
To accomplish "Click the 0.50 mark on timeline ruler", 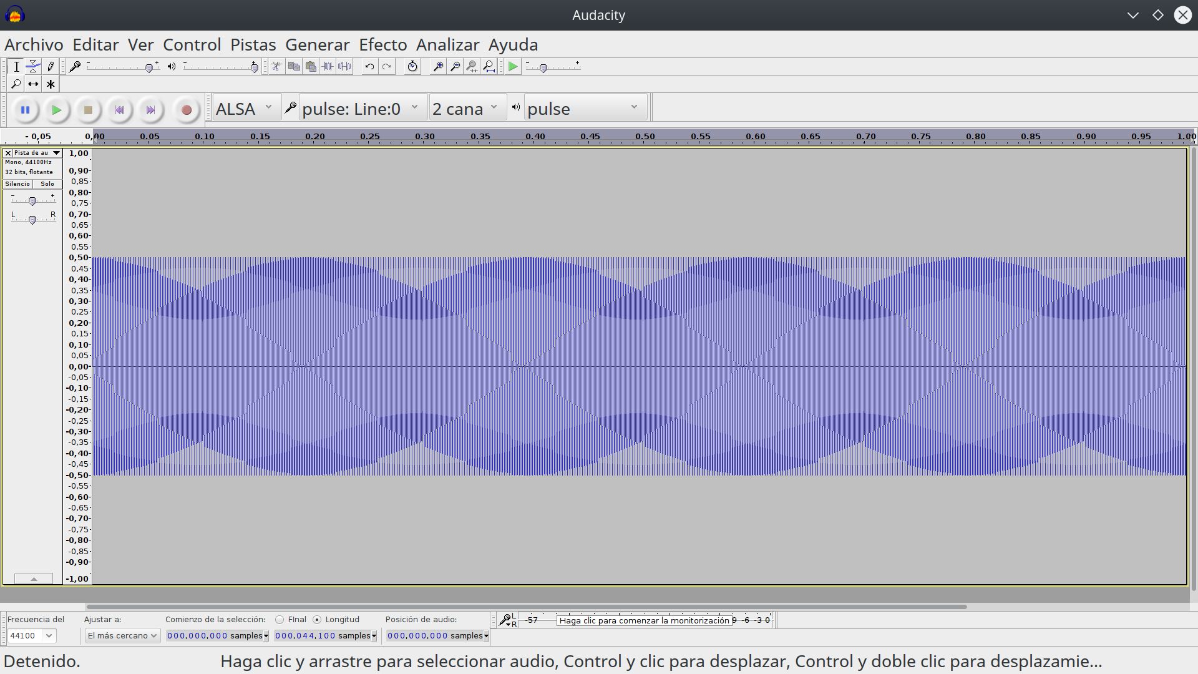I will pyautogui.click(x=645, y=136).
